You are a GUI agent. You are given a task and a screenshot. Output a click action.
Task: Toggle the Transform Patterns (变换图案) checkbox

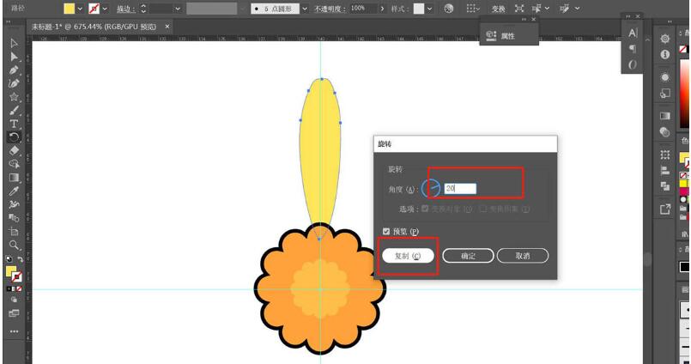(x=483, y=209)
